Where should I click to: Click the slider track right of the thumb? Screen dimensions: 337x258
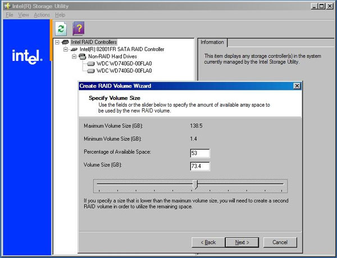(241, 184)
